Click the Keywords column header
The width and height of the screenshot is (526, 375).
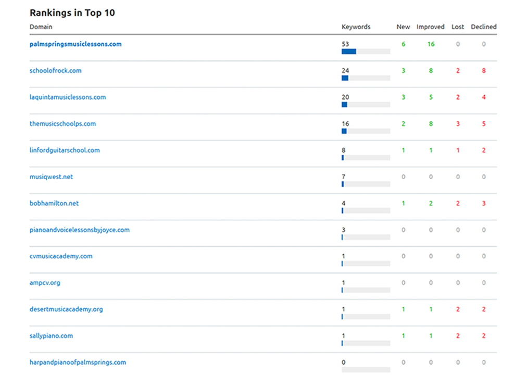[x=356, y=27]
